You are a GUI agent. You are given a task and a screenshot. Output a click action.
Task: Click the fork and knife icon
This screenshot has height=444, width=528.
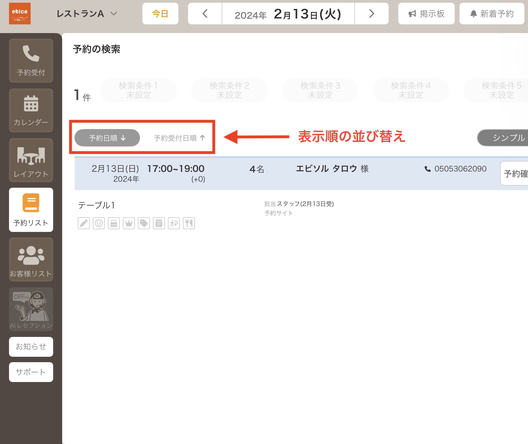point(189,223)
